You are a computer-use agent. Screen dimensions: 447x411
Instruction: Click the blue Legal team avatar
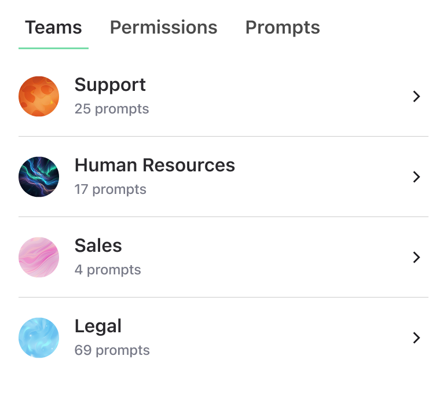point(39,337)
